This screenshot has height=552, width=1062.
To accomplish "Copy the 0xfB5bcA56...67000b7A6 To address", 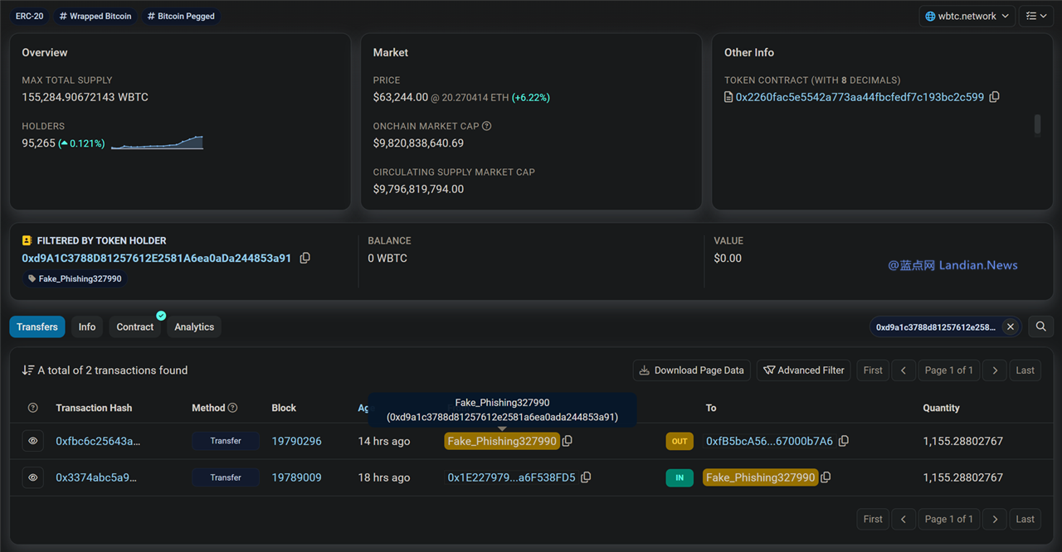I will click(844, 441).
